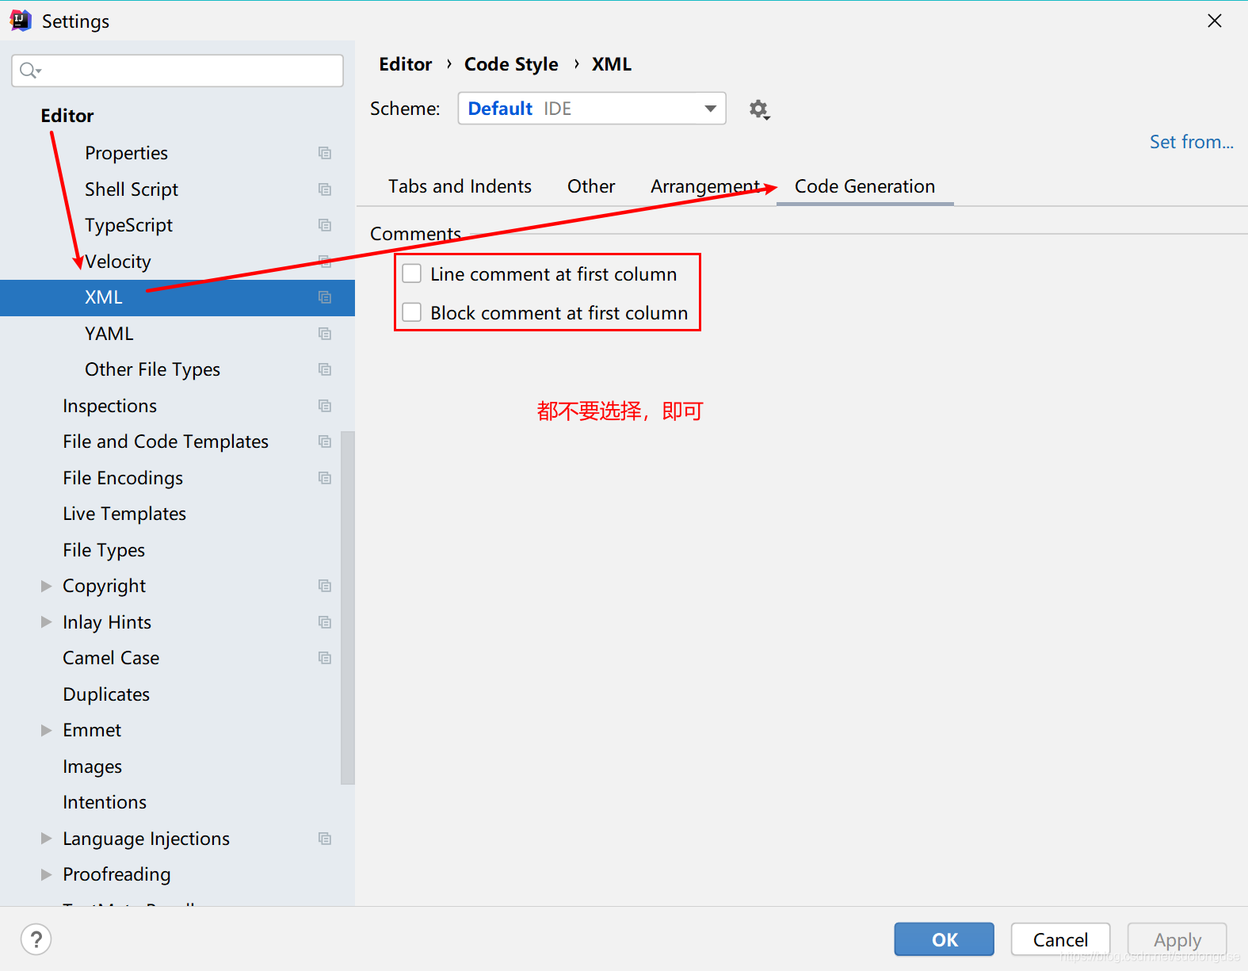Click the project-level icon next to Other File Types
This screenshot has height=971, width=1248.
tap(325, 369)
